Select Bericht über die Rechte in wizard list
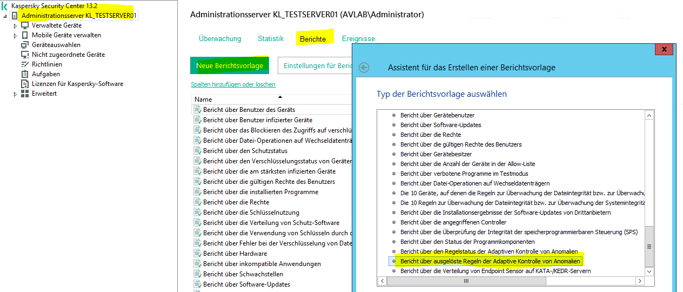The height and width of the screenshot is (292, 683). point(431,135)
